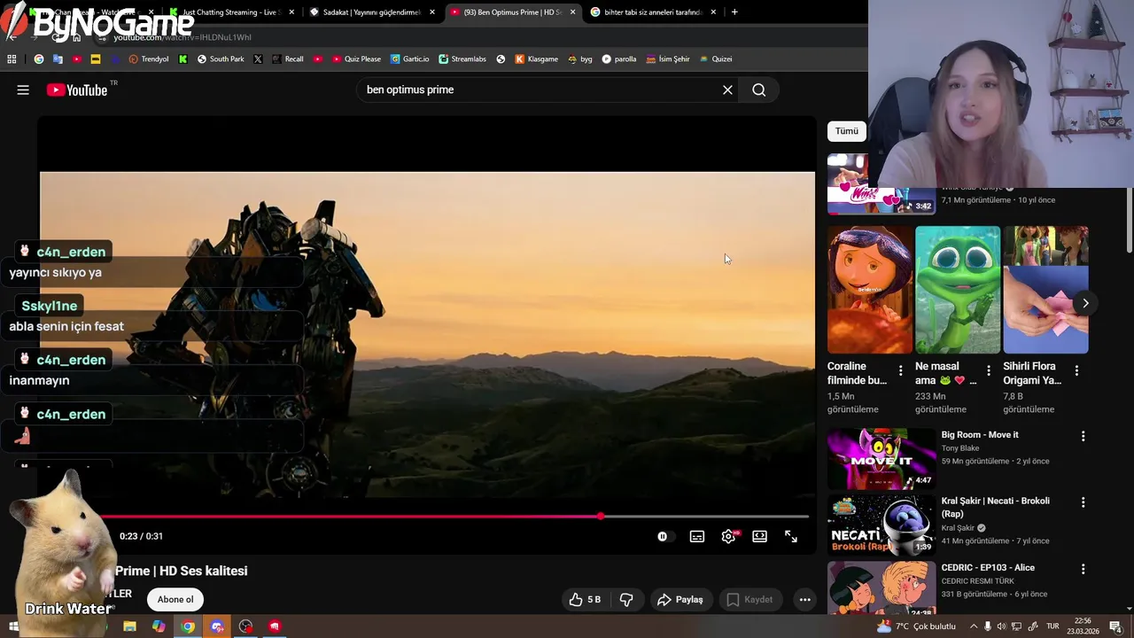Open Windows notification center icon
The height and width of the screenshot is (638, 1134).
pyautogui.click(x=1115, y=626)
